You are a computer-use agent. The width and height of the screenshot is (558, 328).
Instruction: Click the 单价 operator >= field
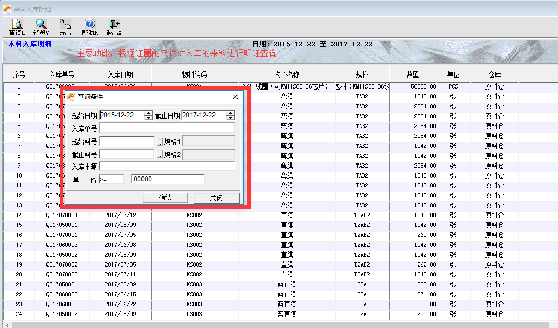[x=111, y=179]
